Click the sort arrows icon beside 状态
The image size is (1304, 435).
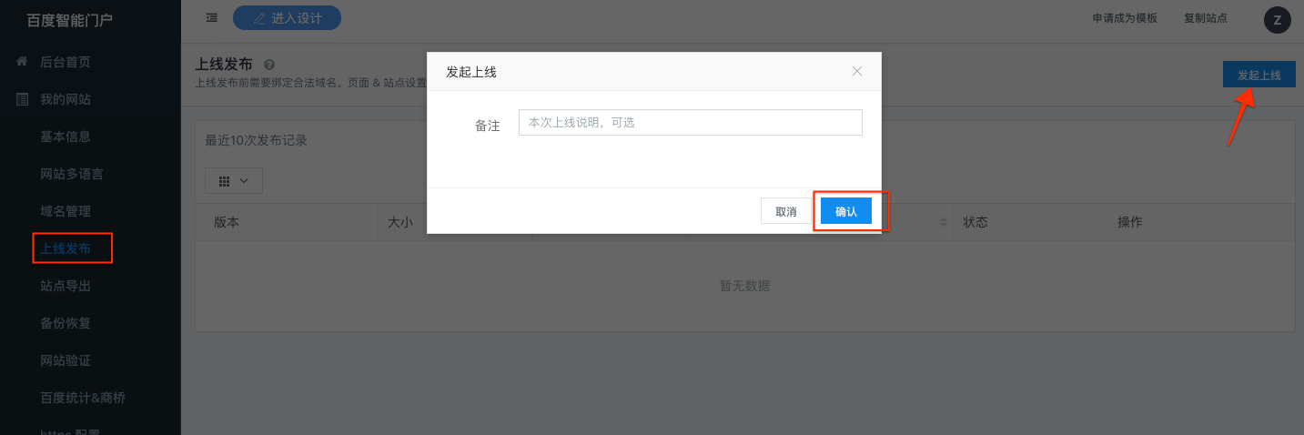point(943,222)
